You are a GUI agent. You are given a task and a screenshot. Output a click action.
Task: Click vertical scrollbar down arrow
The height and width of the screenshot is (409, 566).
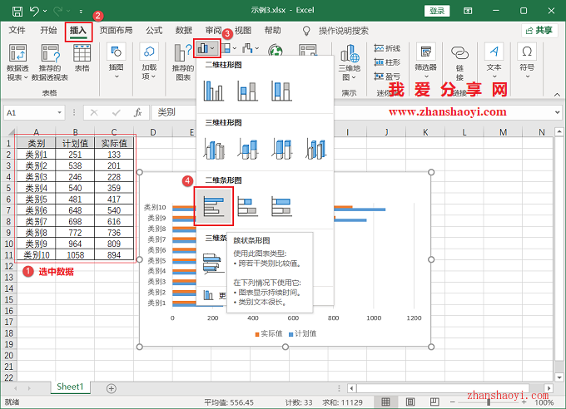point(559,377)
